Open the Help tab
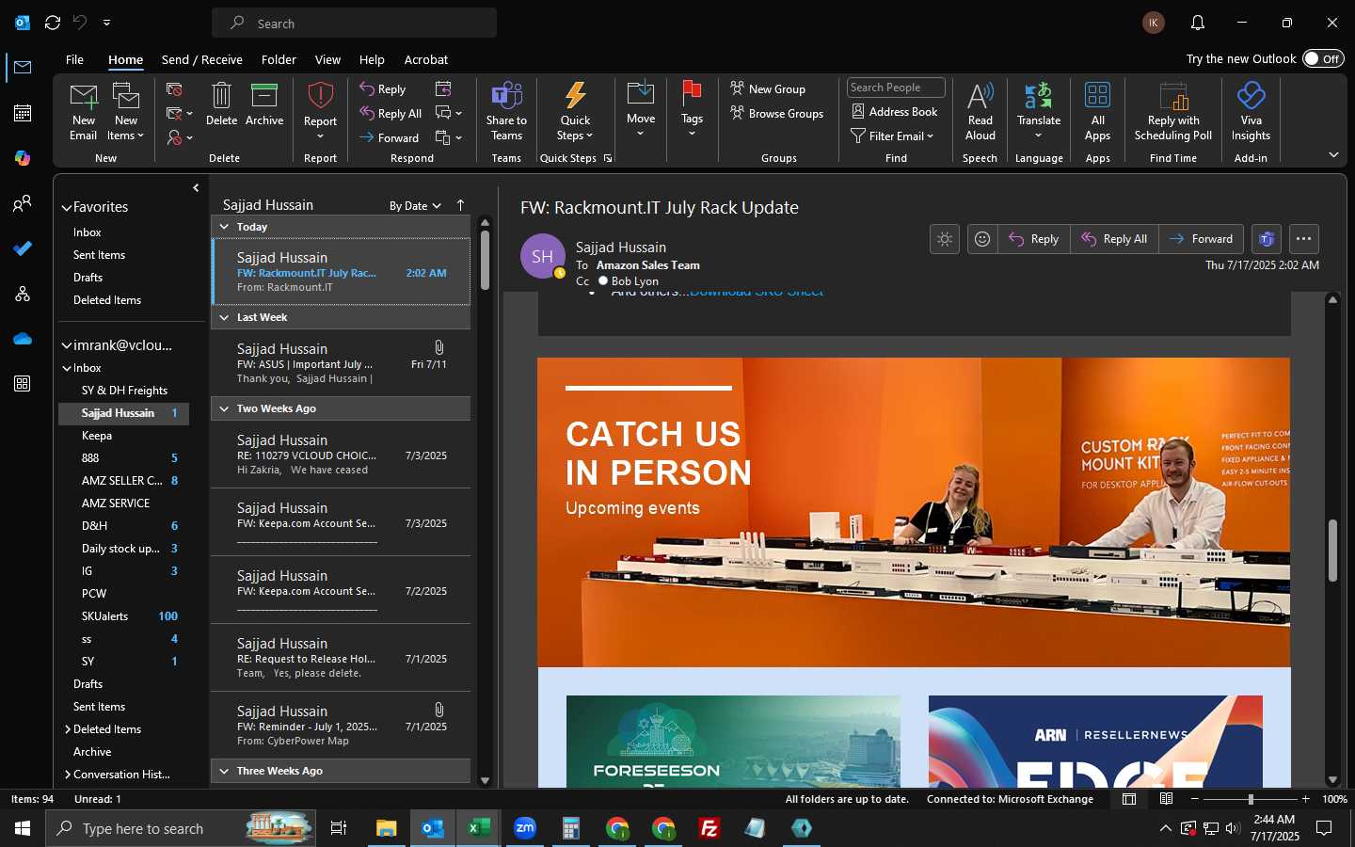The image size is (1355, 847). [x=372, y=59]
